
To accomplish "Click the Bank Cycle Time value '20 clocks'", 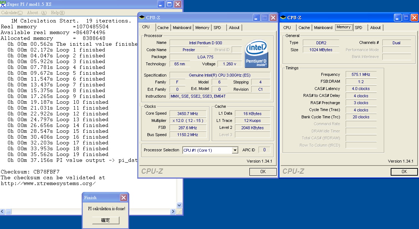I will (x=361, y=117).
